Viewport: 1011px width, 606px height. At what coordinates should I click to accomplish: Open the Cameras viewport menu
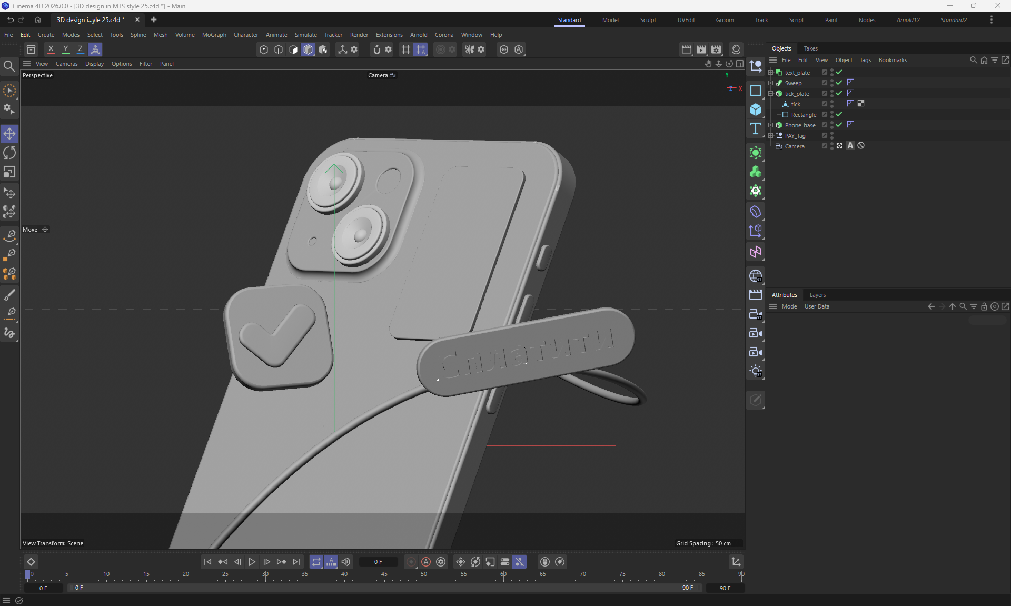coord(66,64)
